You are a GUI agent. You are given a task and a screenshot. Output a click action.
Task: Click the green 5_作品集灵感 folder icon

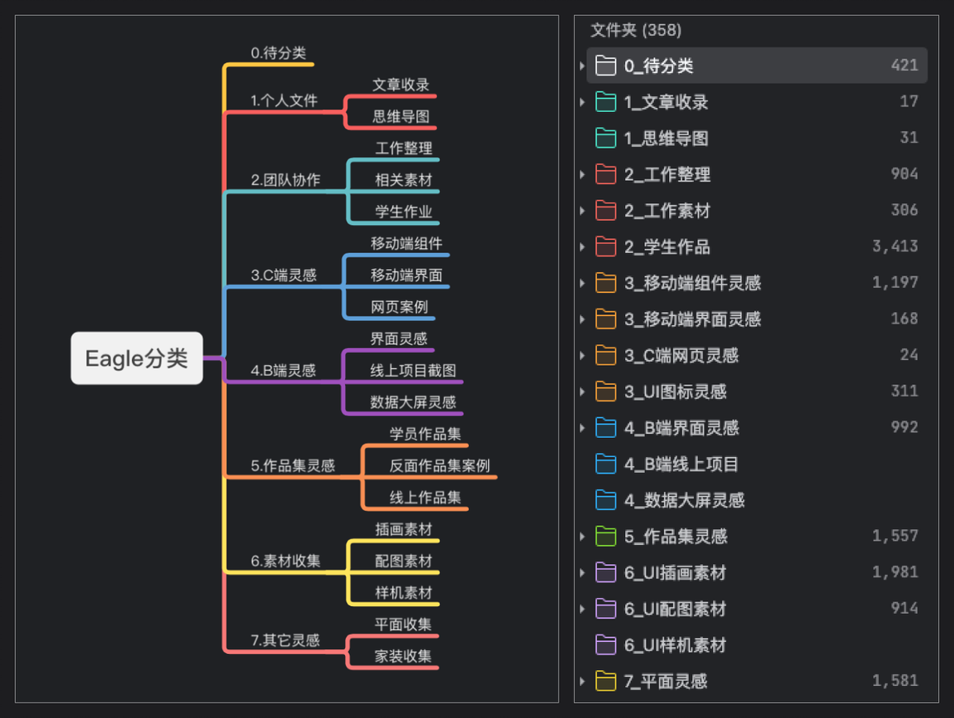tap(605, 536)
